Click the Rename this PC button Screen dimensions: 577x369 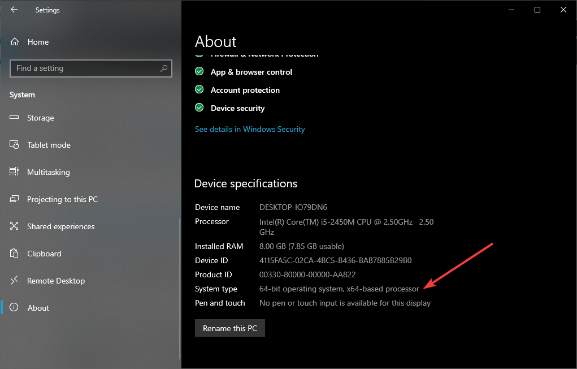point(229,328)
